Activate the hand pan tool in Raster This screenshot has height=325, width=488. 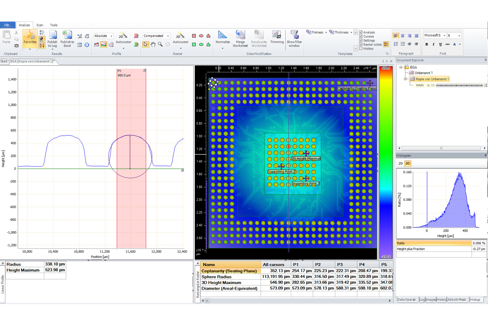[x=153, y=44]
